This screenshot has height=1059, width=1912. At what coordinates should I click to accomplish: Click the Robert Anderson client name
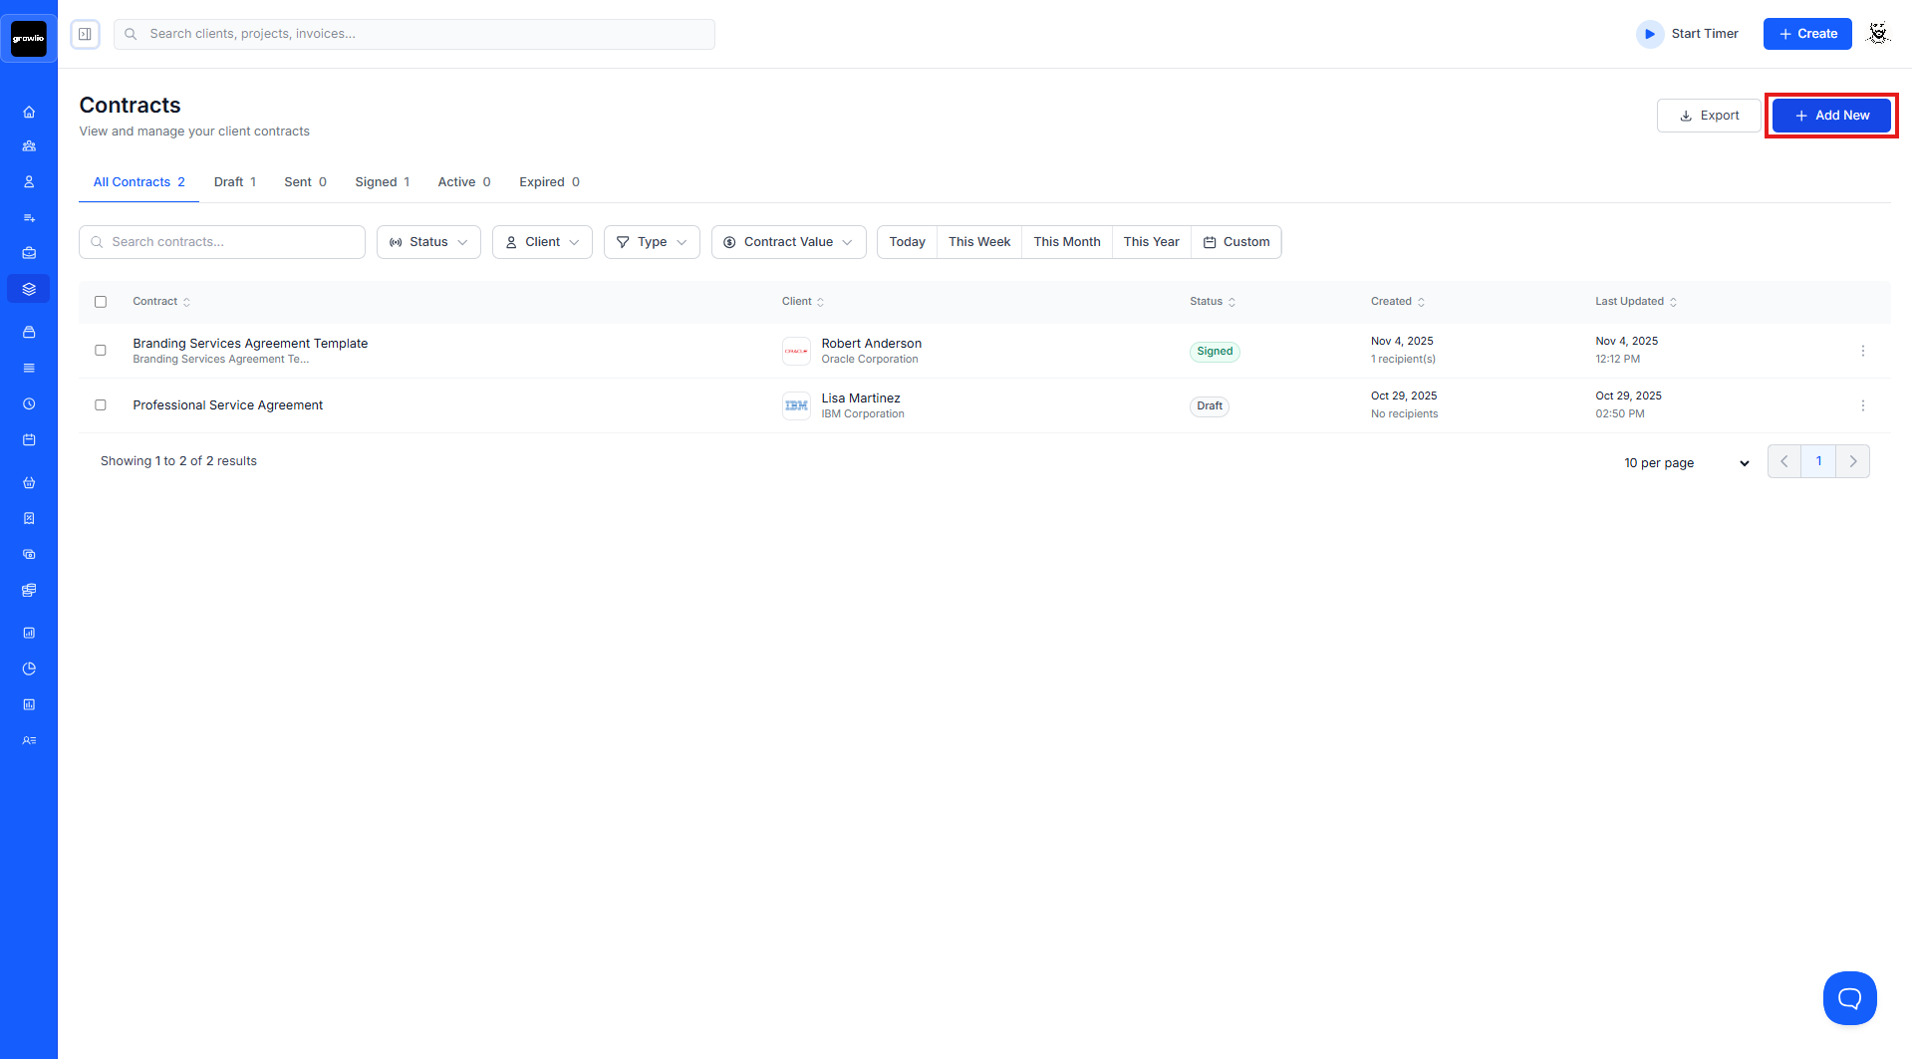871,344
